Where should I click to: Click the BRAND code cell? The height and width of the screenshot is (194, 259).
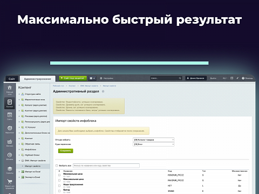(x=171, y=191)
